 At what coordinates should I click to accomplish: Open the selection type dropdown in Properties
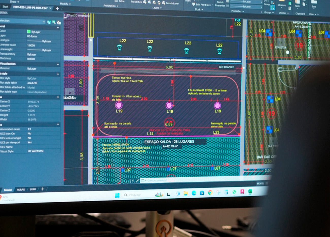tap(44, 22)
